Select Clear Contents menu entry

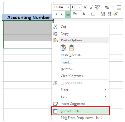point(80,76)
